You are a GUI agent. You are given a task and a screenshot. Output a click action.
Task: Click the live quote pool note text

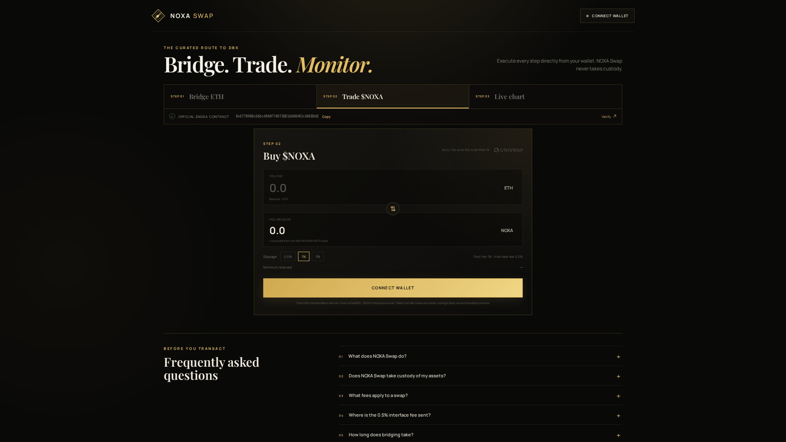(x=298, y=241)
